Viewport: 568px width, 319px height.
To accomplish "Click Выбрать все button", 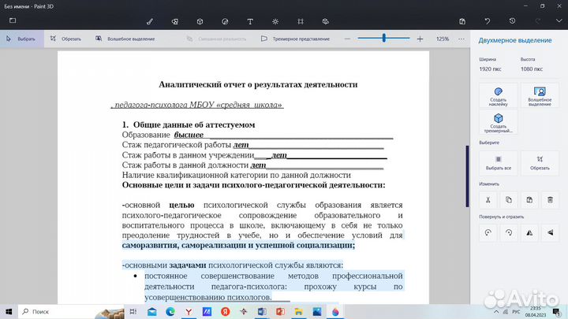I will point(498,163).
